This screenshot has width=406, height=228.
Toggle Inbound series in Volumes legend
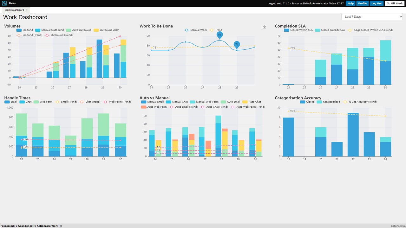click(24, 30)
